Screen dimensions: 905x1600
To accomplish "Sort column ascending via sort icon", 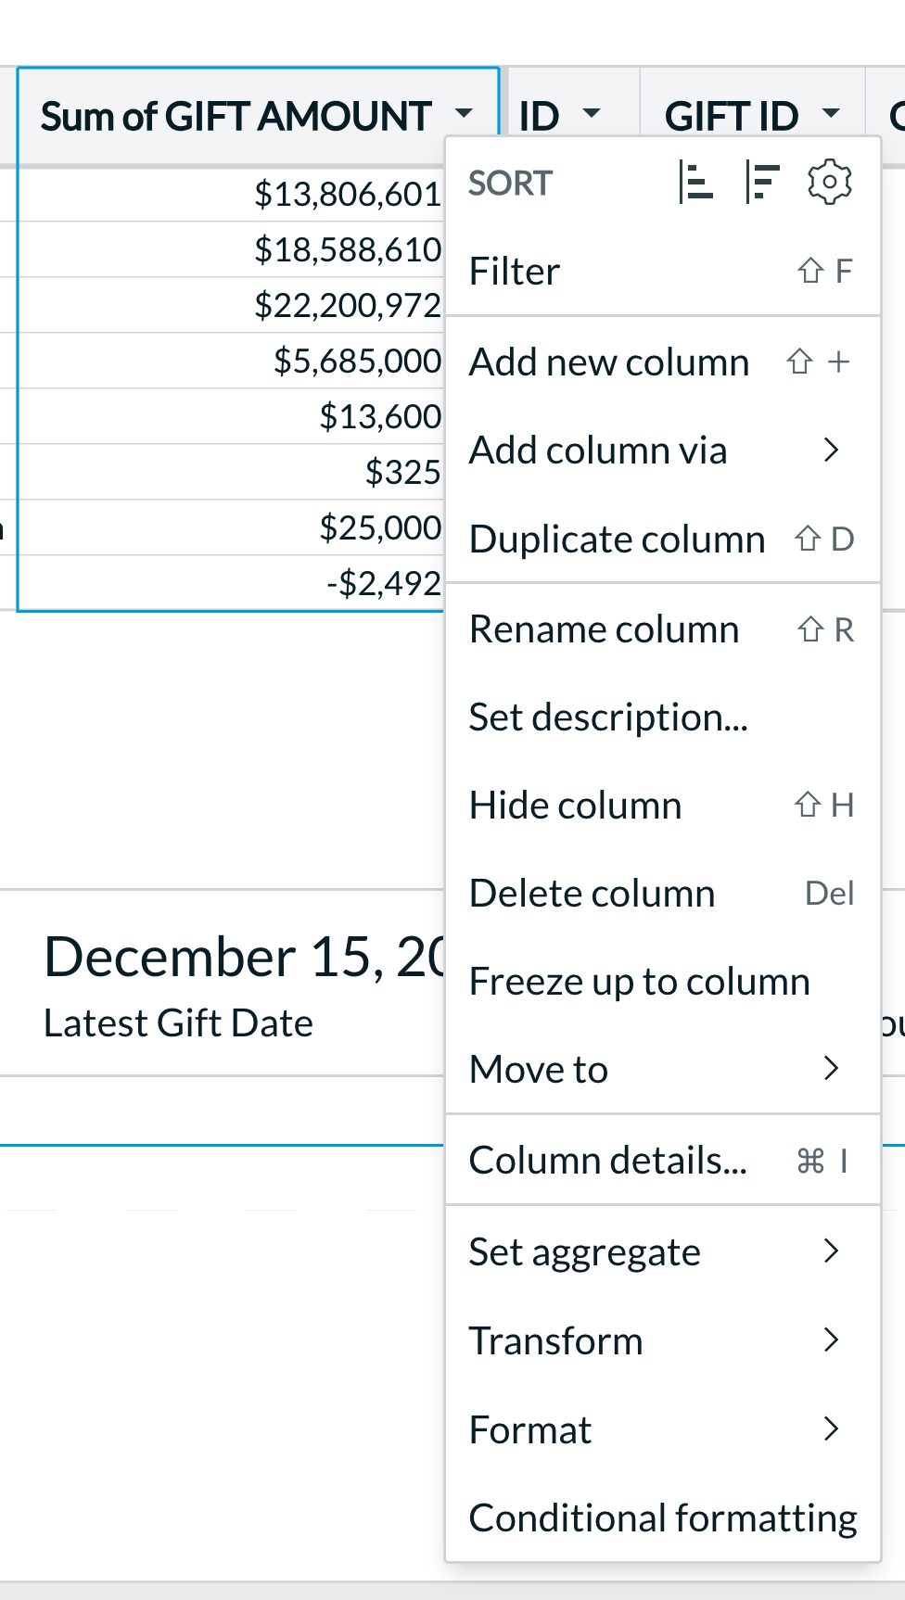I will pyautogui.click(x=695, y=182).
